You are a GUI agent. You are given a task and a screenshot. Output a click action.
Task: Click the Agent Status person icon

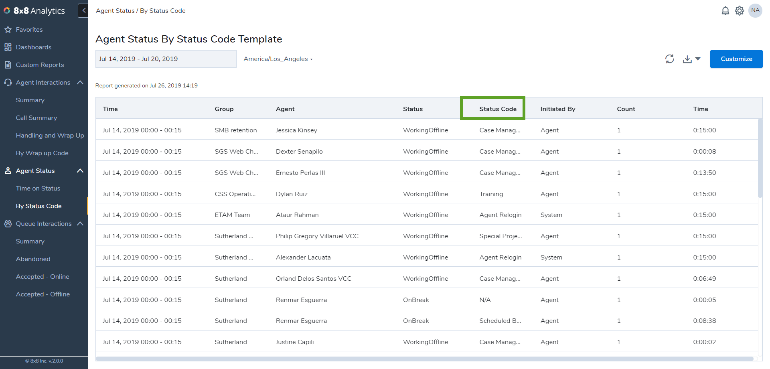pos(8,170)
